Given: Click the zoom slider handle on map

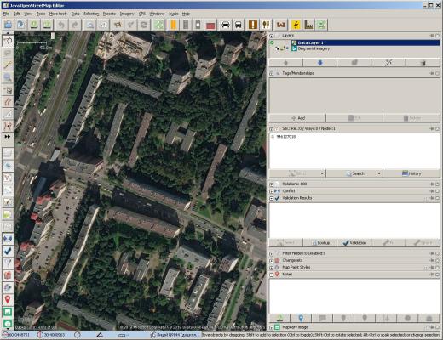Looking at the screenshot, I should (53, 36).
